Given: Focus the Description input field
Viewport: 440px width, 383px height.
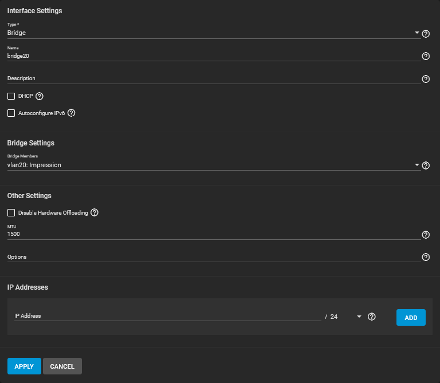Looking at the screenshot, I should tap(214, 78).
